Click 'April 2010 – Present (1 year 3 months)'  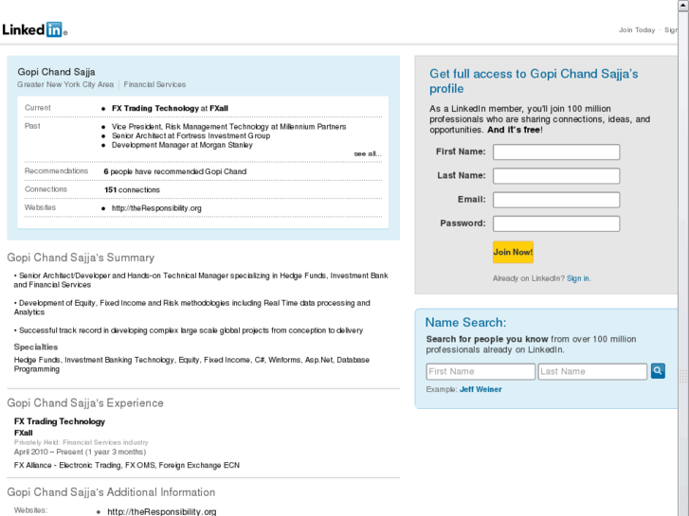(80, 452)
